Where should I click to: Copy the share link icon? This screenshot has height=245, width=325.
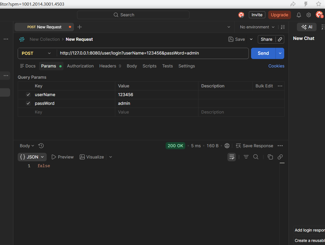coord(280,39)
